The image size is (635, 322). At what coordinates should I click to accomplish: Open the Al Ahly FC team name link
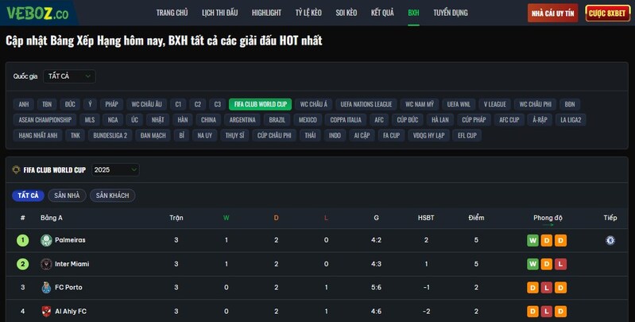coord(71,311)
